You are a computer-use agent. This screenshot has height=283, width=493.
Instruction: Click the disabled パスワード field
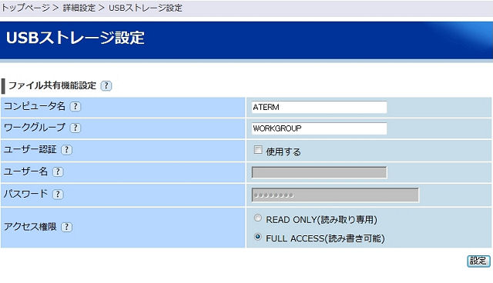click(x=335, y=195)
